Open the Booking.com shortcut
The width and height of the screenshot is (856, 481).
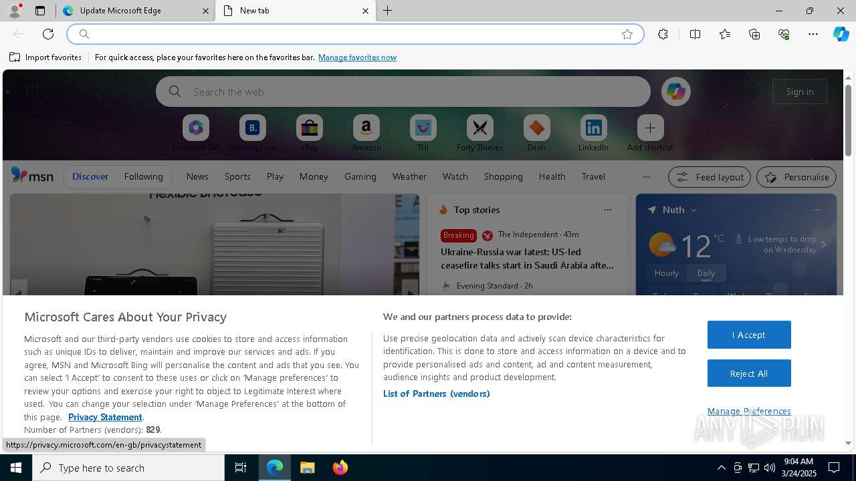coord(252,133)
